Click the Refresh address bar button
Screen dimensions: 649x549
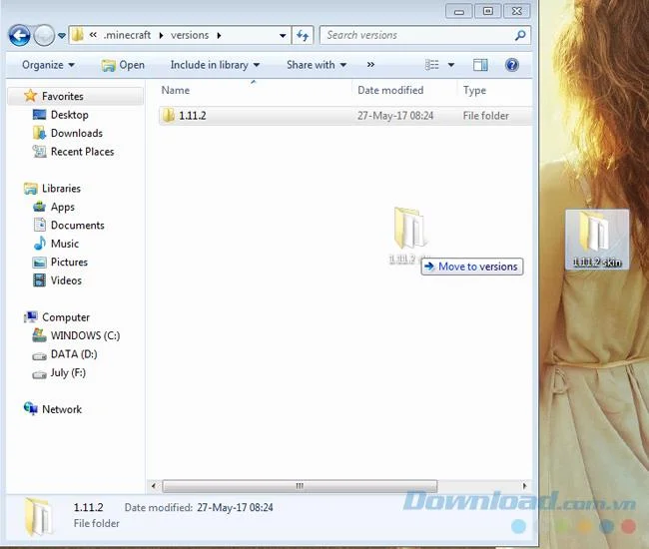click(303, 36)
